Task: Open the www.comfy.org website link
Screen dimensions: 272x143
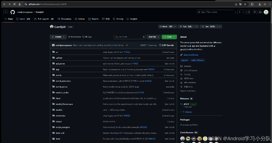Action: tap(191, 55)
